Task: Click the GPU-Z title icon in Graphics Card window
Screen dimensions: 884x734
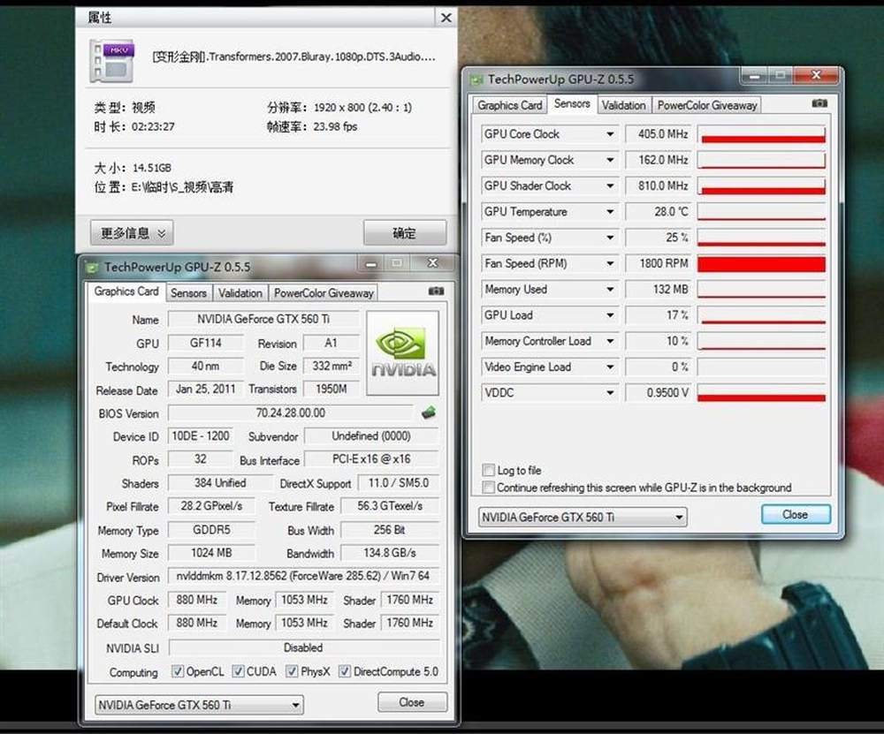Action: tap(92, 267)
